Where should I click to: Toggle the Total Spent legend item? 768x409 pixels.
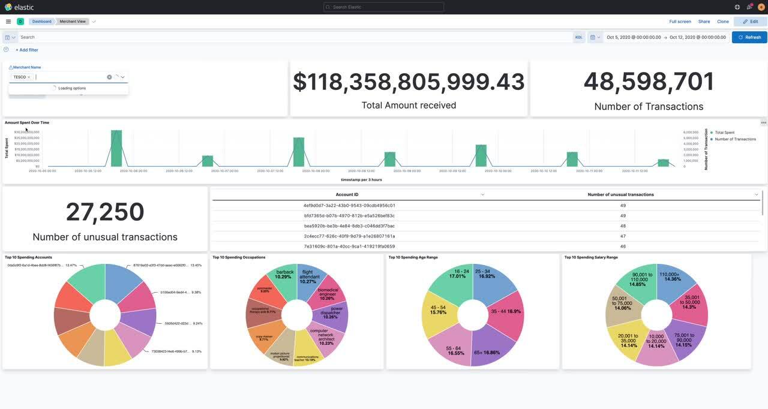click(724, 133)
